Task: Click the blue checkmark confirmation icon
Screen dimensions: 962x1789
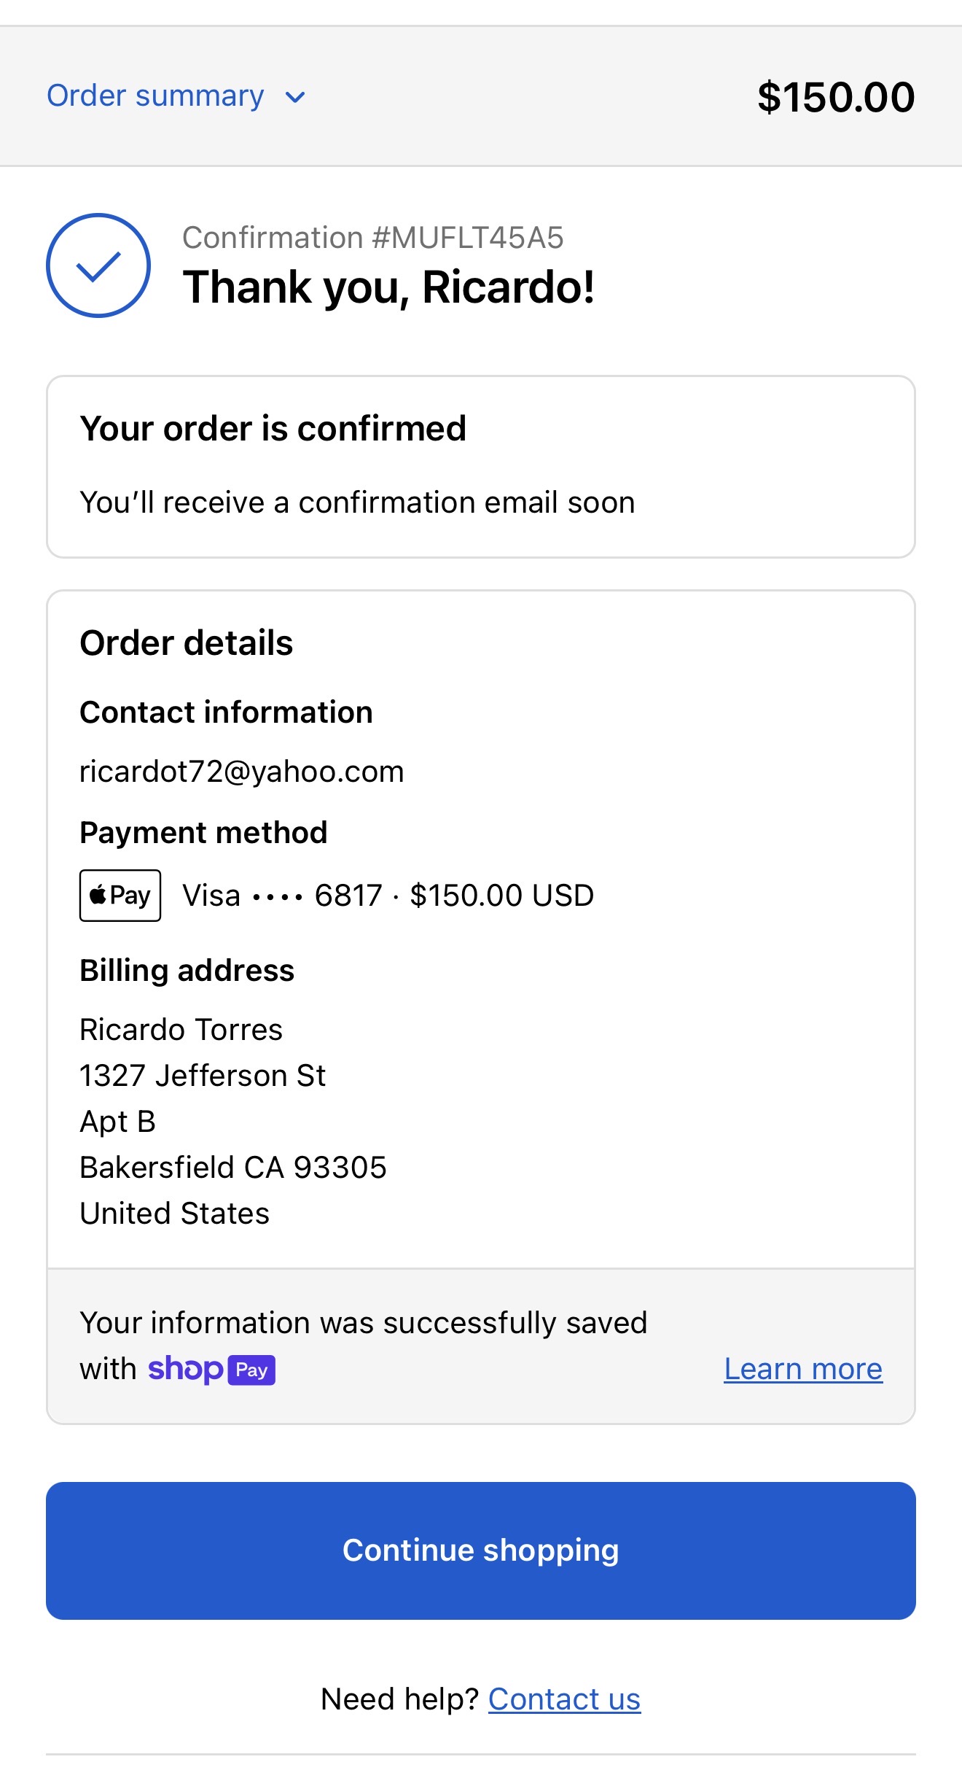Action: [98, 265]
